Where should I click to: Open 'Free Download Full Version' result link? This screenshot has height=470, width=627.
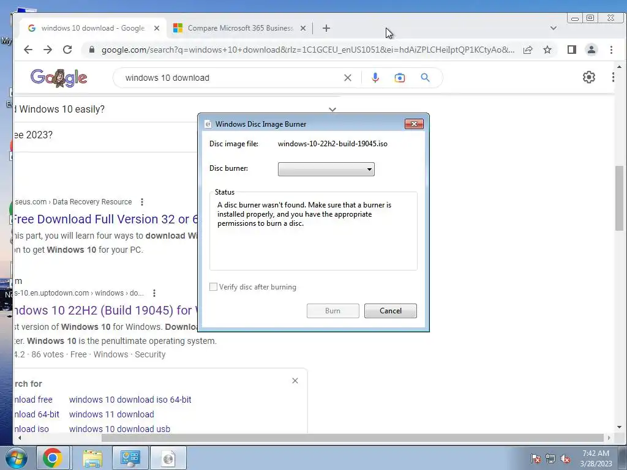click(105, 220)
